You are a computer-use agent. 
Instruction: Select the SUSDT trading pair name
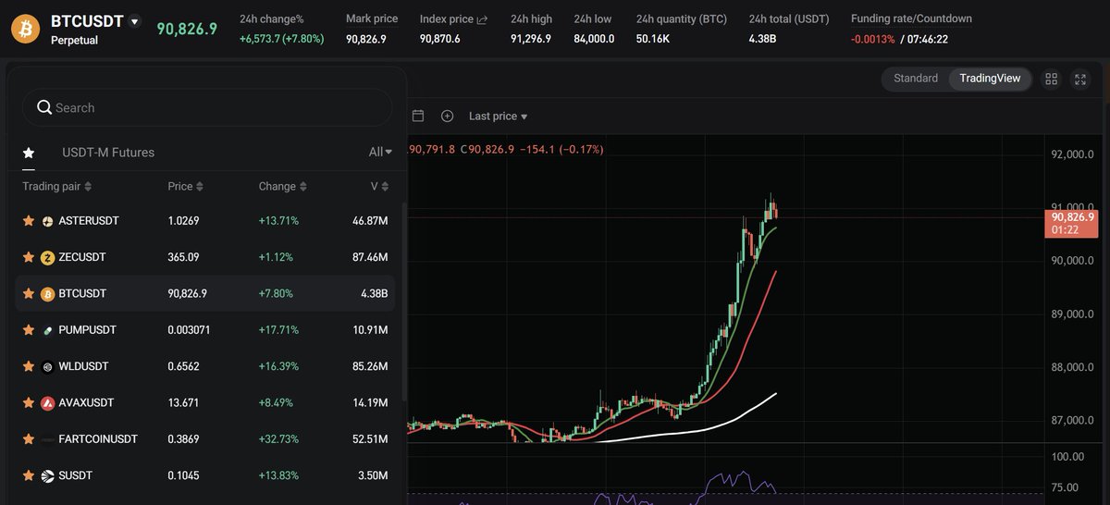pyautogui.click(x=76, y=475)
